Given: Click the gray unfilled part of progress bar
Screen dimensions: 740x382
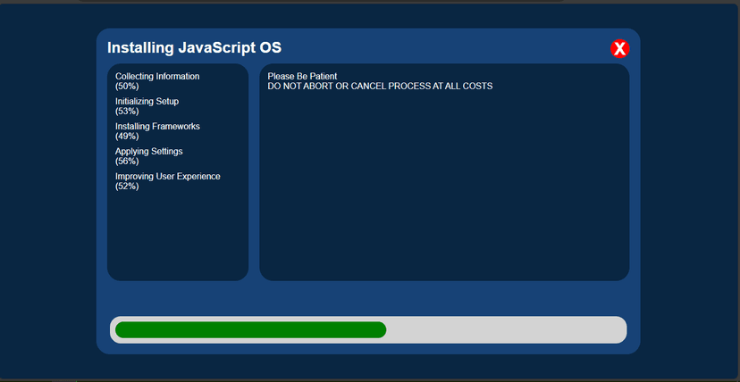Looking at the screenshot, I should point(505,330).
